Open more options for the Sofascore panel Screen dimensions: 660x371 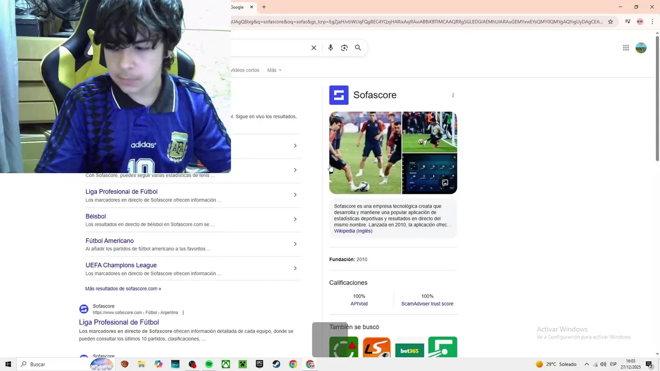click(453, 95)
